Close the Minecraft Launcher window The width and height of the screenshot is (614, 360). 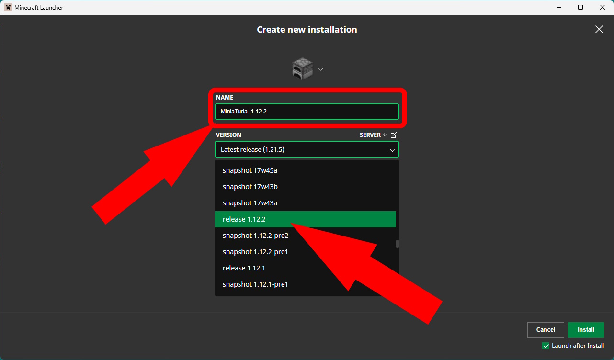[x=603, y=7]
